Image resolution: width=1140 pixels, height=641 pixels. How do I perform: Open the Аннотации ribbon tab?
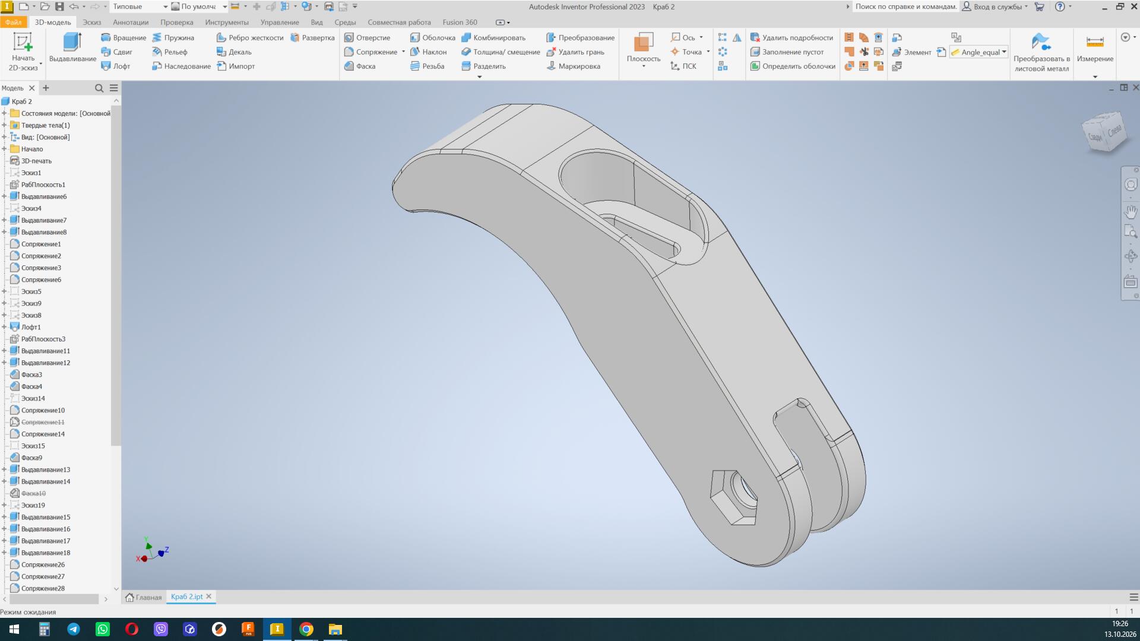coord(131,22)
